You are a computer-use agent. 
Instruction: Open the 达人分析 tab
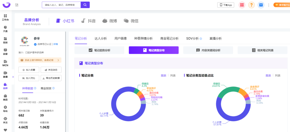(x=101, y=39)
